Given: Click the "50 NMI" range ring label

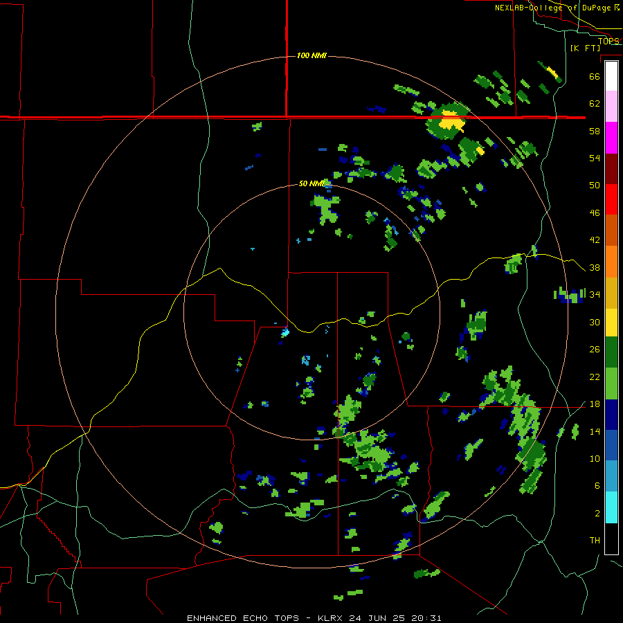Looking at the screenshot, I should (312, 183).
